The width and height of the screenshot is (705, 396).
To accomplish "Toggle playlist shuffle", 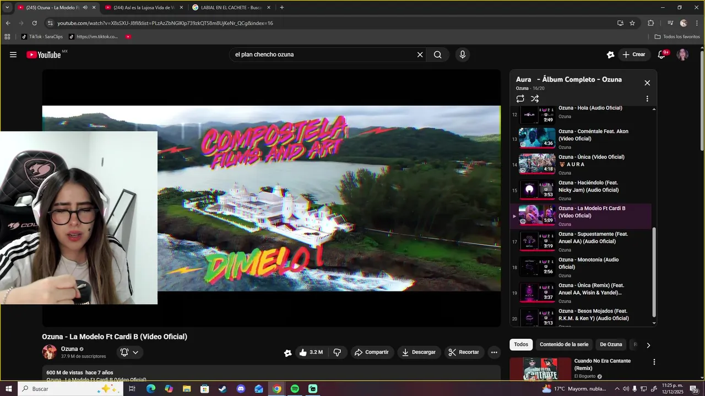I will pyautogui.click(x=535, y=98).
